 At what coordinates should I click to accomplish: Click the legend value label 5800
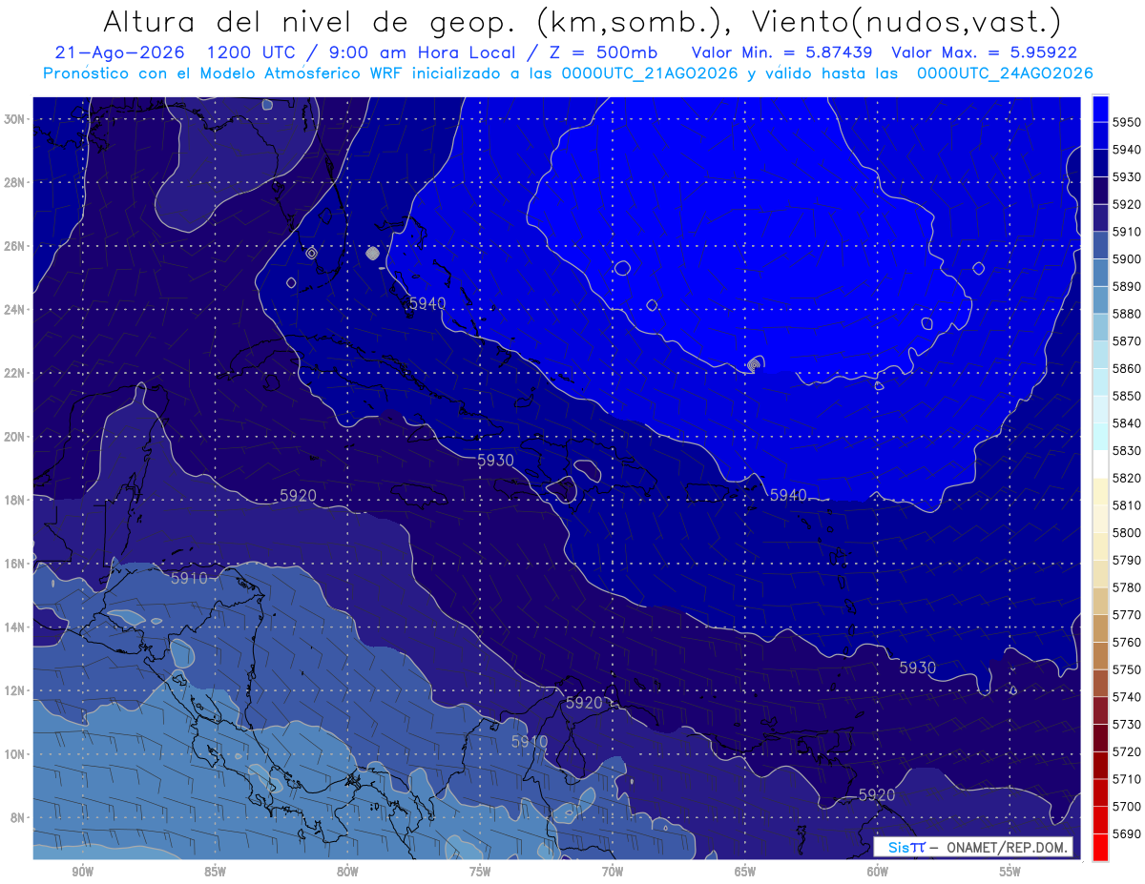point(1126,532)
